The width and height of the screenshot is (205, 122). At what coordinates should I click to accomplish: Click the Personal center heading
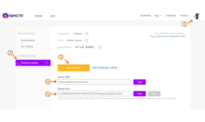point(26,33)
